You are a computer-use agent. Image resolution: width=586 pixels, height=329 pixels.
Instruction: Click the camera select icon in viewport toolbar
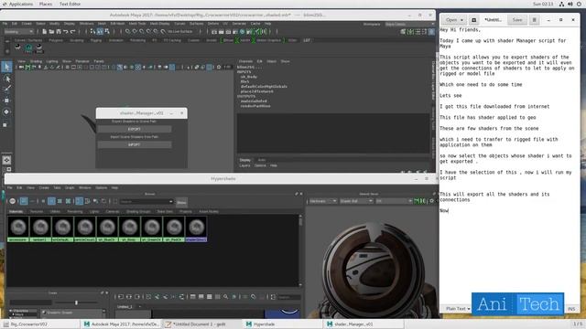tap(21, 67)
